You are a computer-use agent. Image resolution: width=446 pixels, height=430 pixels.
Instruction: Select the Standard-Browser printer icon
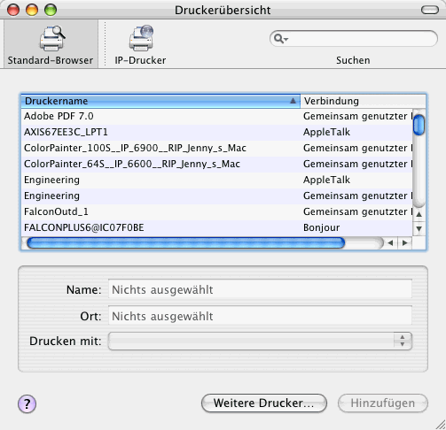[52, 38]
